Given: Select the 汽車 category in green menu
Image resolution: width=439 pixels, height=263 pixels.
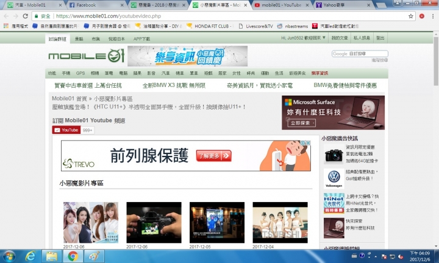Looking at the screenshot, I should click(x=165, y=73).
